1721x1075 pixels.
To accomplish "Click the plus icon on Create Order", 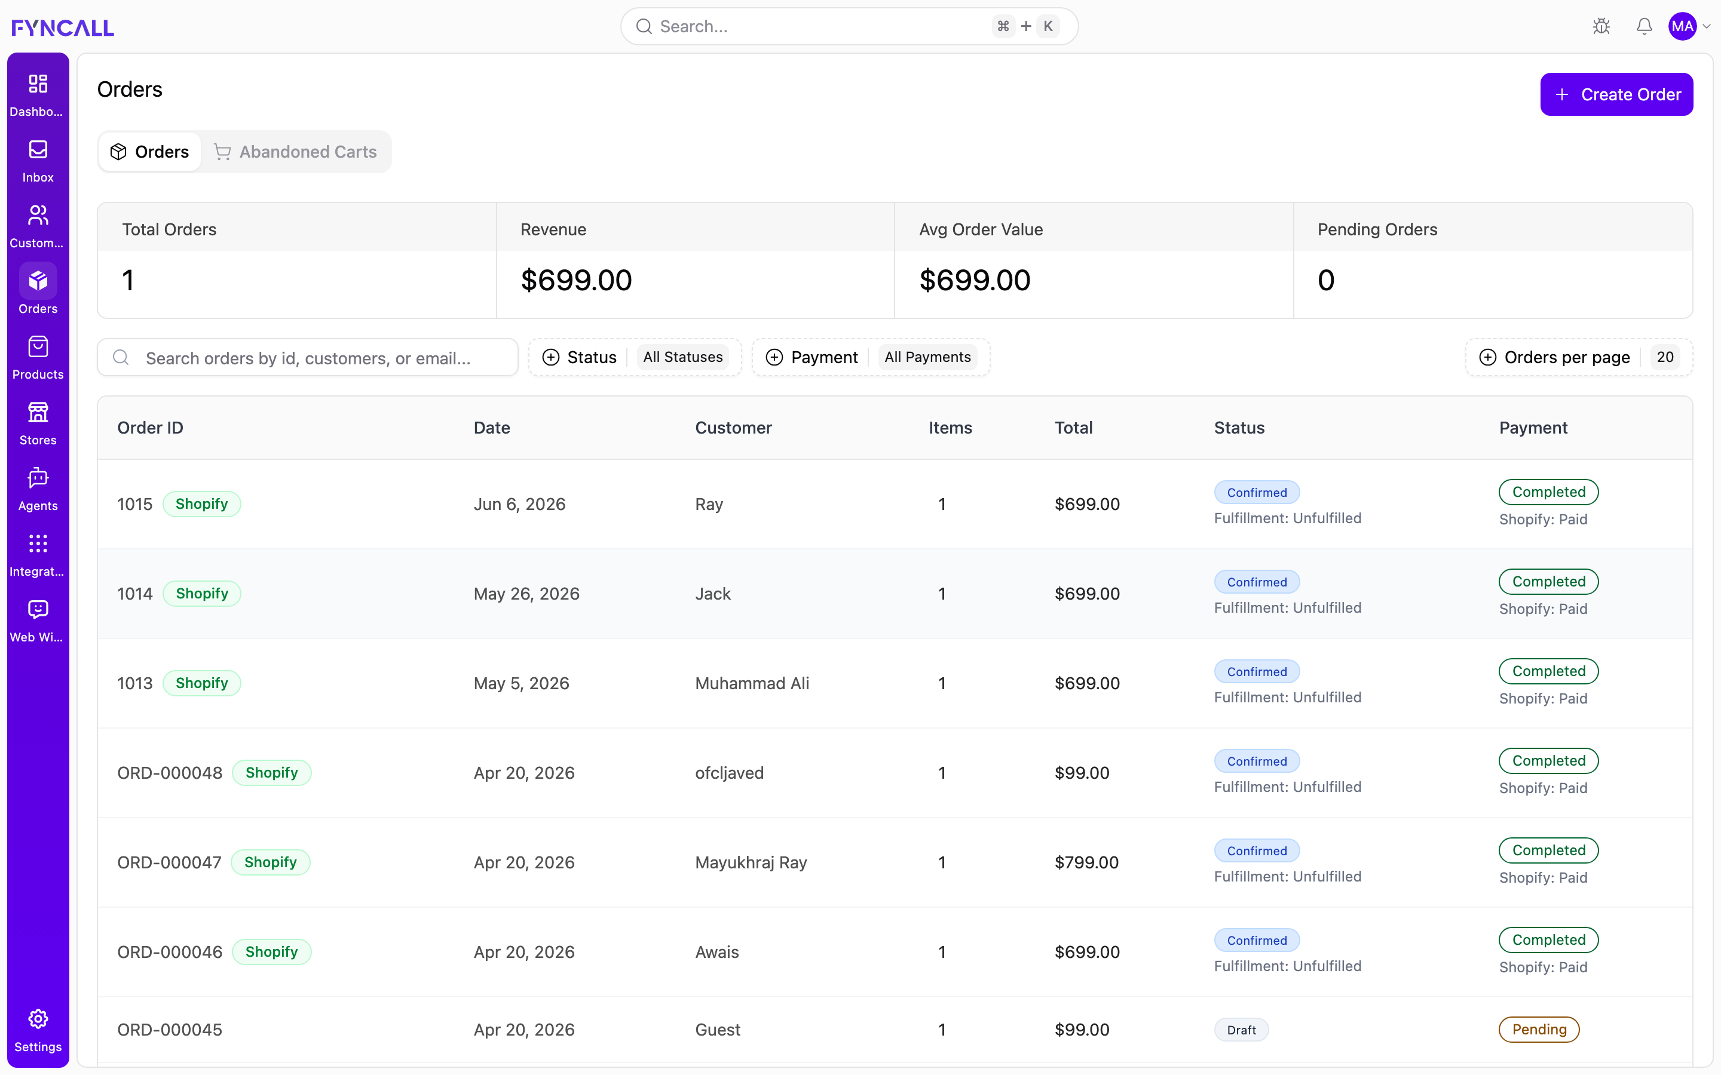I will tap(1561, 94).
